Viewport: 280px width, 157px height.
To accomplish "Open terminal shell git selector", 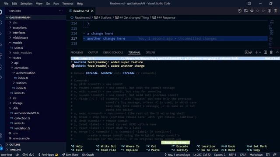I will (x=248, y=52).
